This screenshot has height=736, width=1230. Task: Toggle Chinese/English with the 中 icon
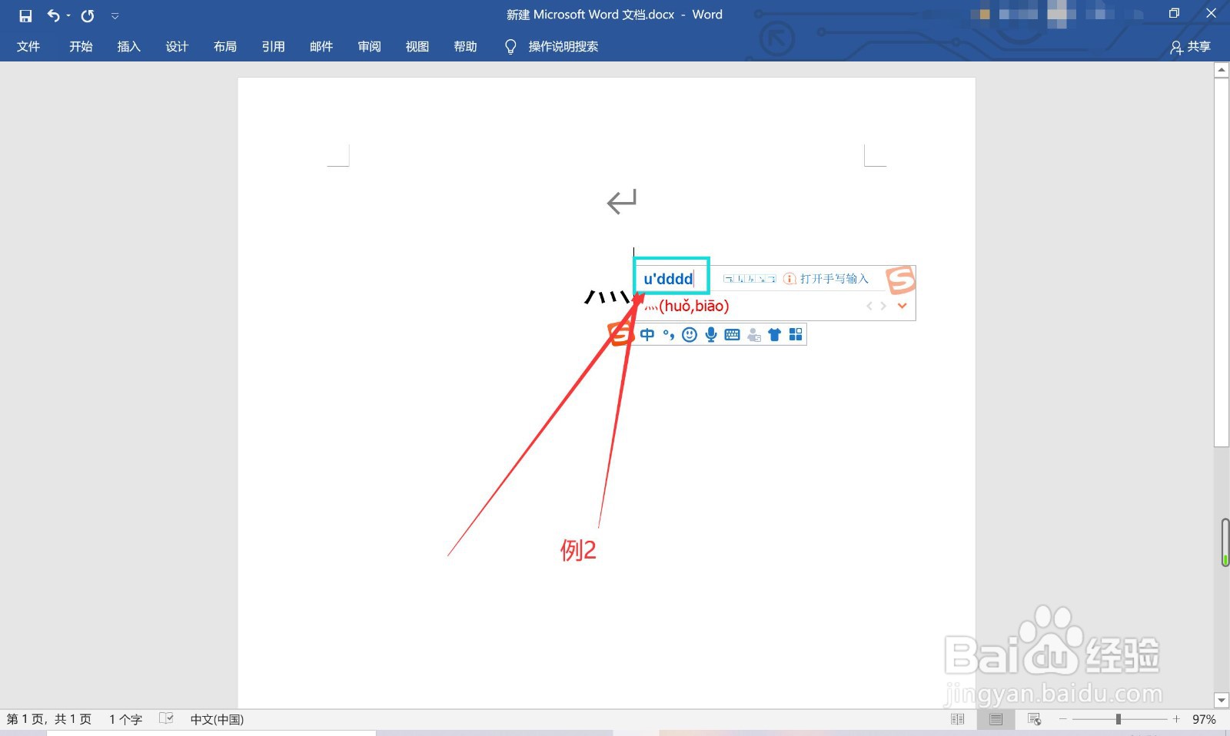(647, 334)
